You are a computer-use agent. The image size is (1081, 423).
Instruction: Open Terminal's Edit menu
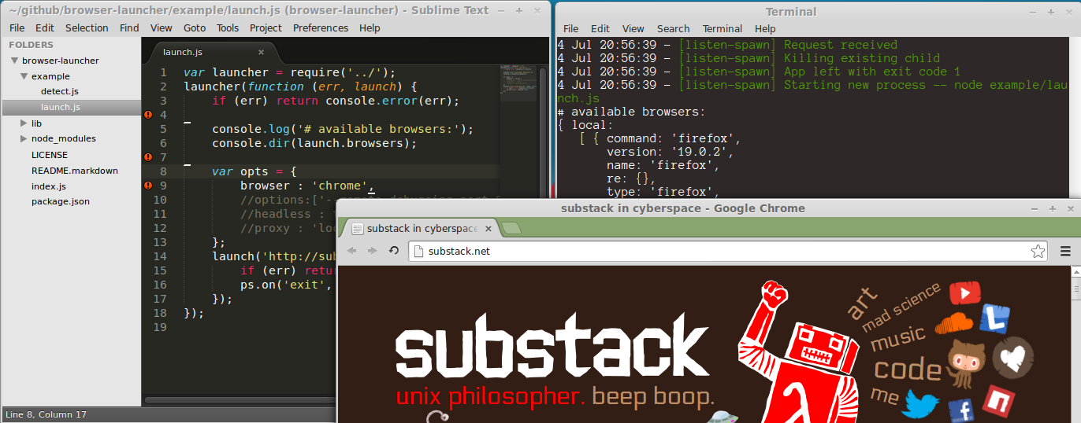[600, 28]
